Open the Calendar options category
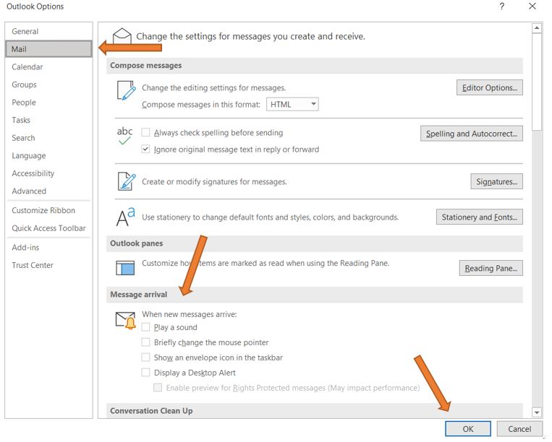The image size is (552, 442). (49, 66)
